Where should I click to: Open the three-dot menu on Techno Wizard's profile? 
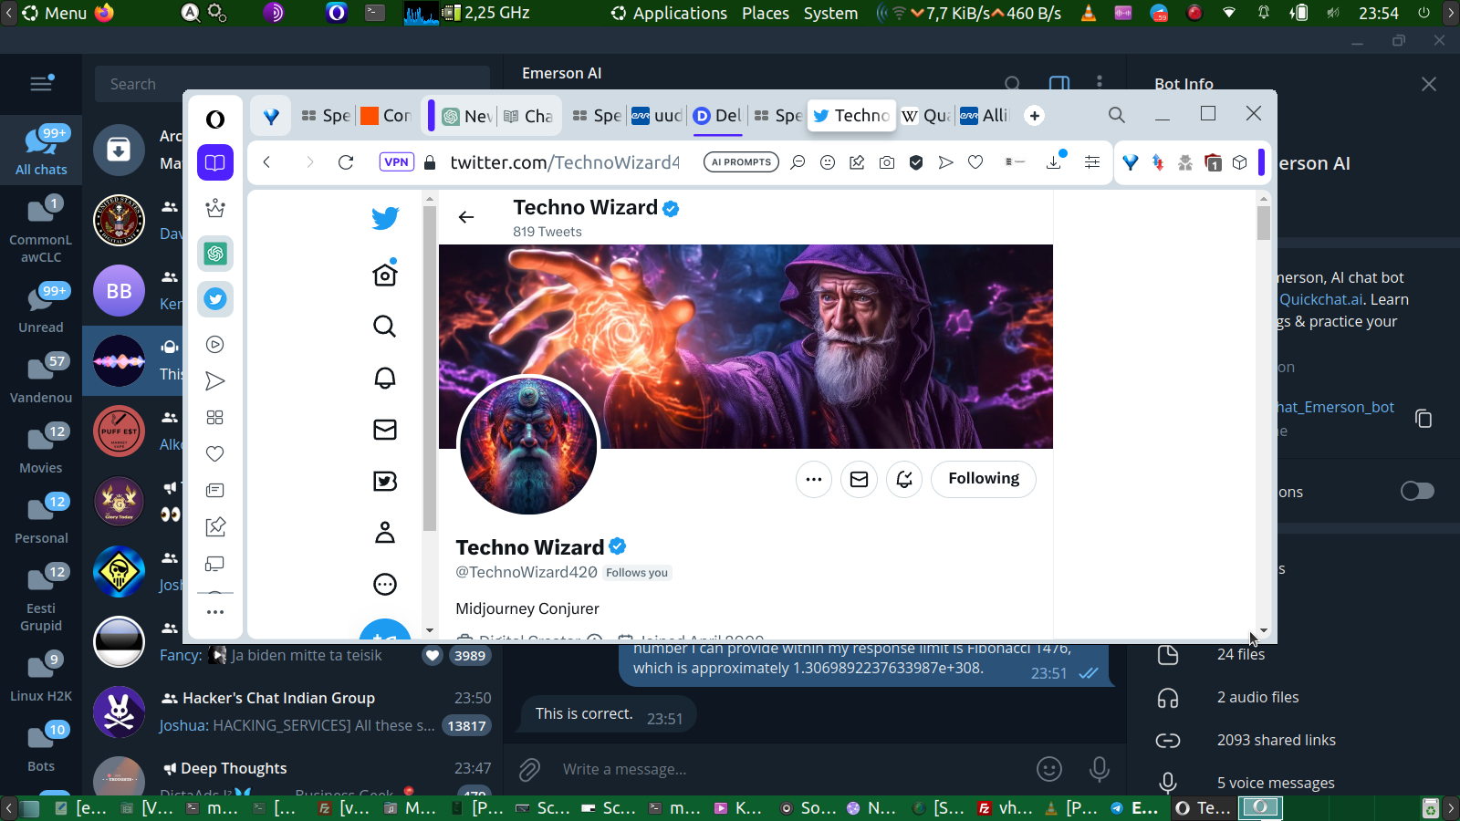[814, 479]
